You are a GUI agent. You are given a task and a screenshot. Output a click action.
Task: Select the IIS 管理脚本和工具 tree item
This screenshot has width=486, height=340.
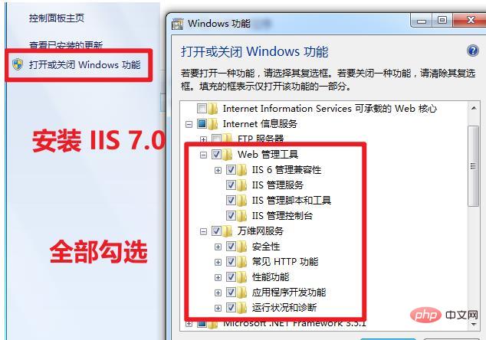tap(291, 200)
